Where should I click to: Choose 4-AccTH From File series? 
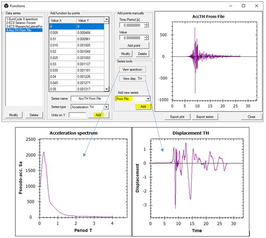coord(21,31)
